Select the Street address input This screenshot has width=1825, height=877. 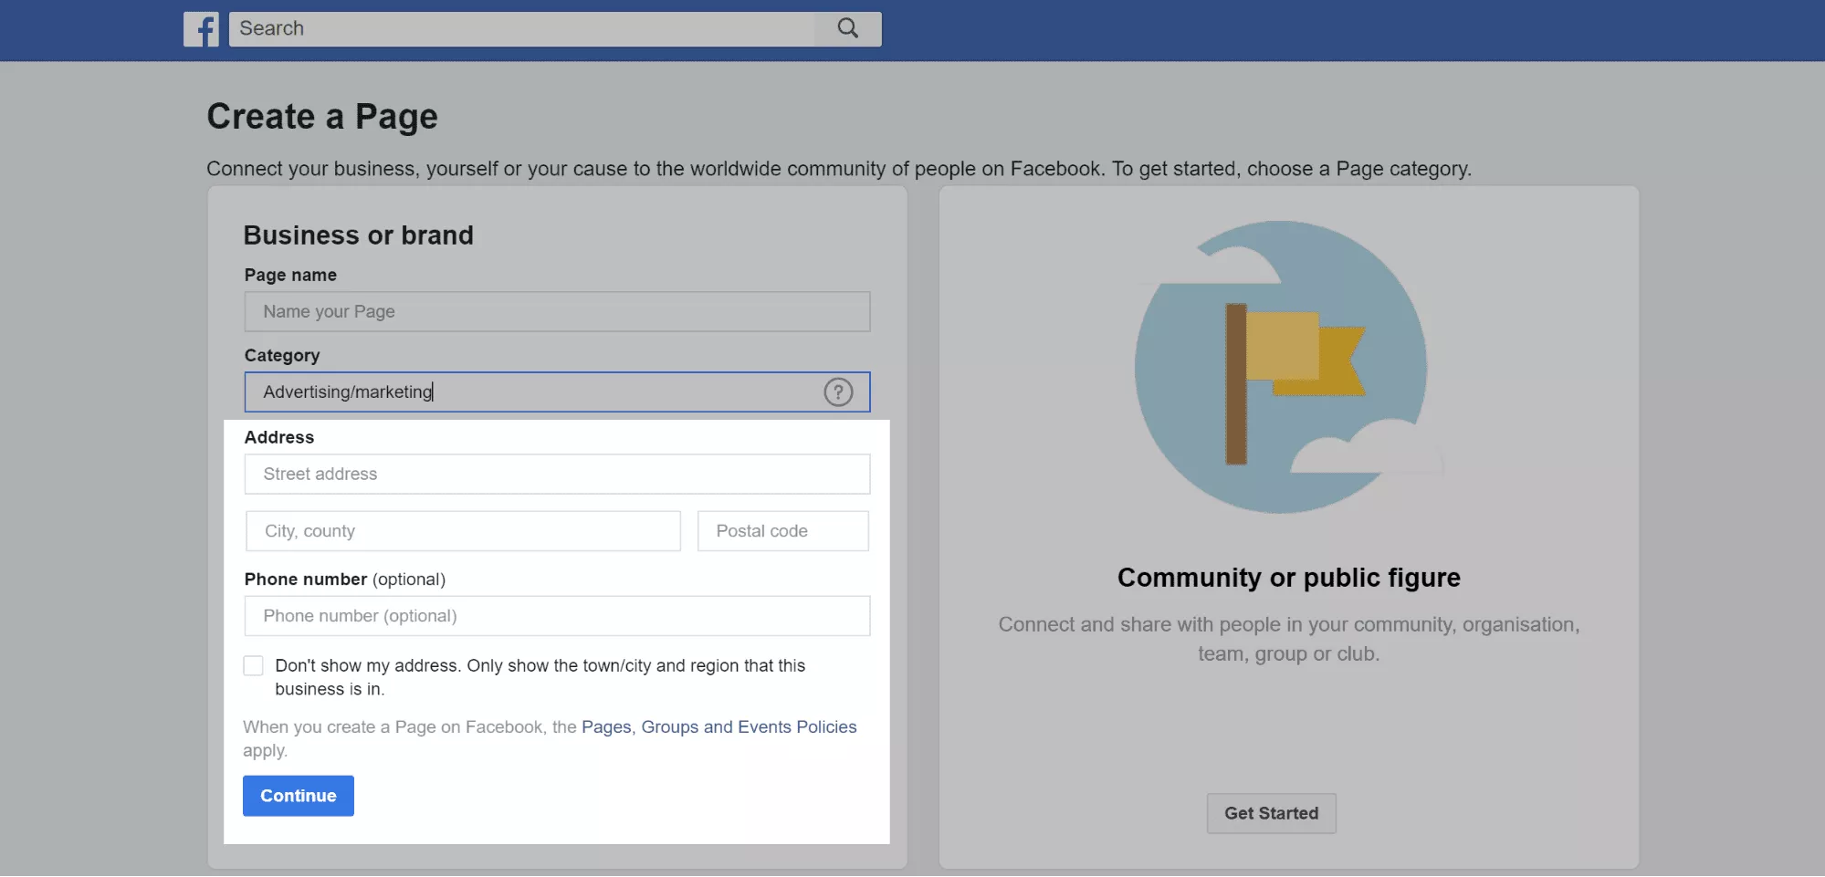point(557,475)
